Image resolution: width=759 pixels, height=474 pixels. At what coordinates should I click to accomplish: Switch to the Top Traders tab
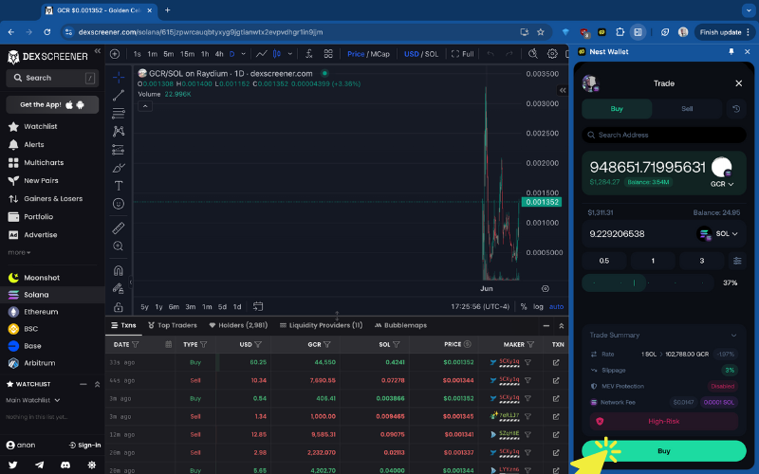pyautogui.click(x=172, y=325)
